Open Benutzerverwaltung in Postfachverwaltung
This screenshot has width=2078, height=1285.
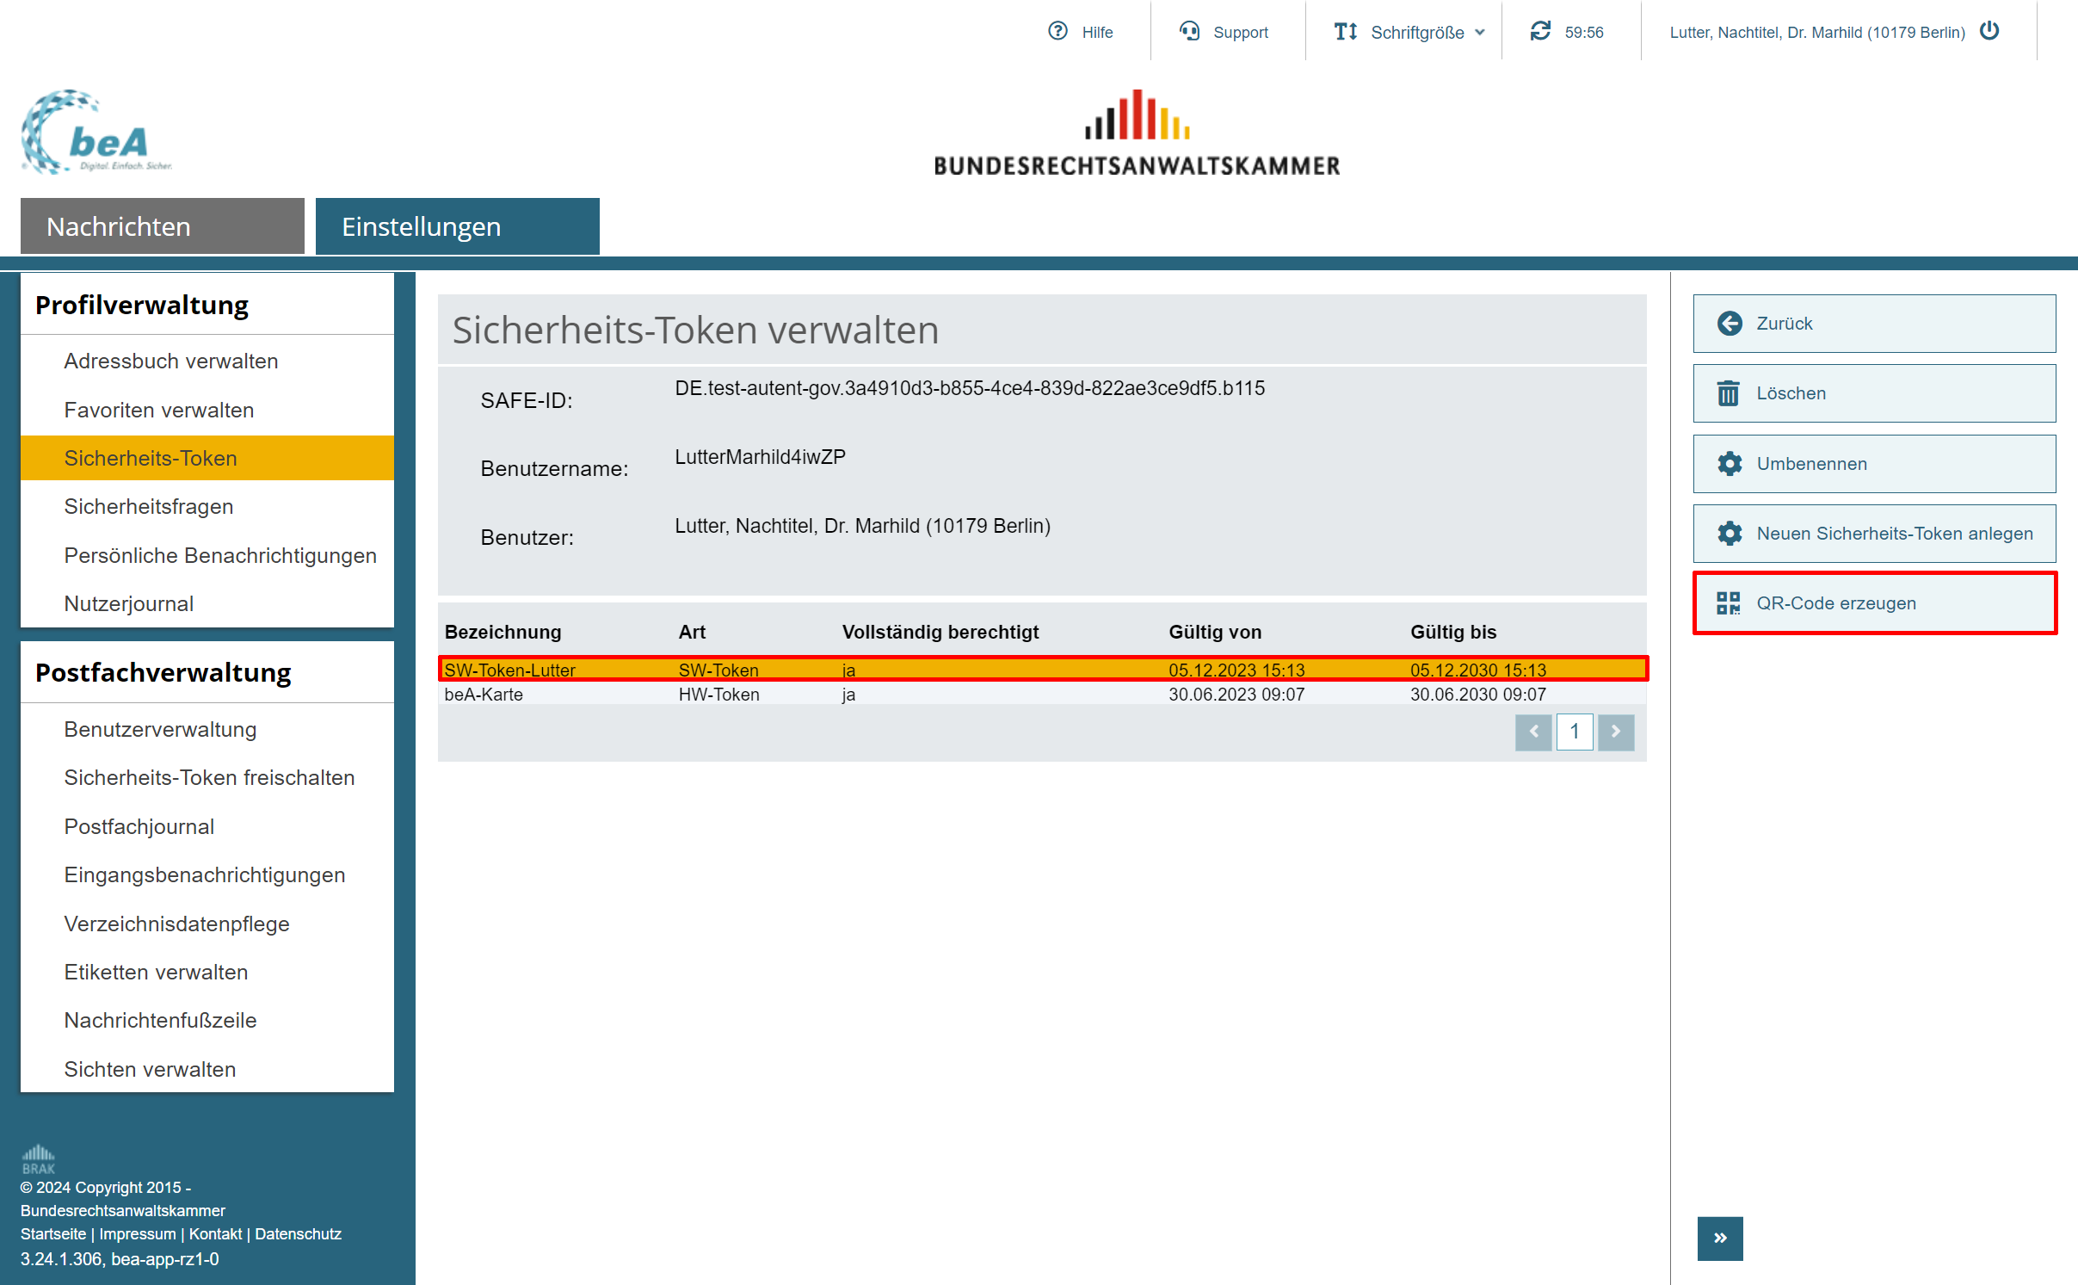click(160, 729)
